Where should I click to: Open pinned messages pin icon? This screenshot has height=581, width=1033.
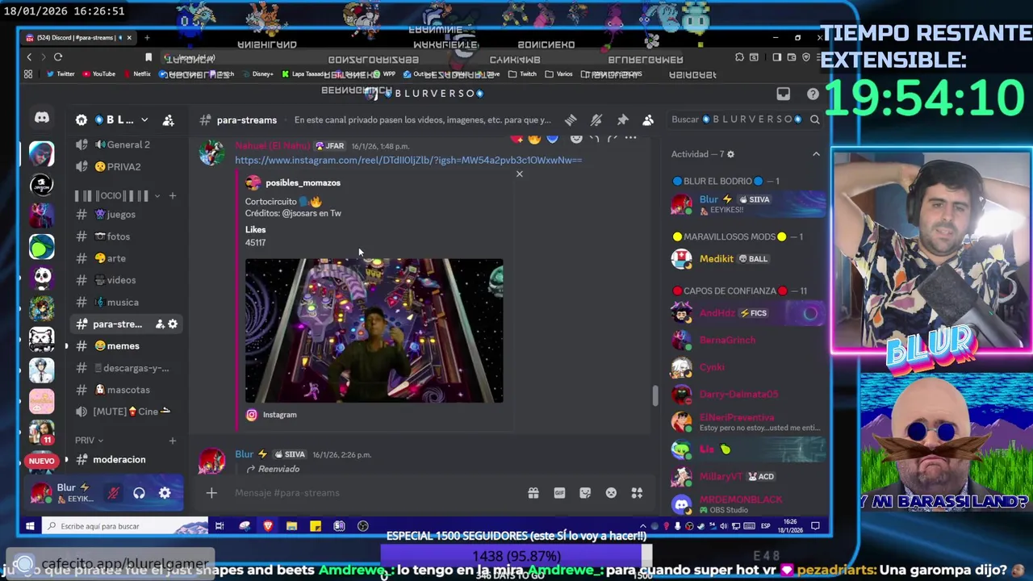622,119
